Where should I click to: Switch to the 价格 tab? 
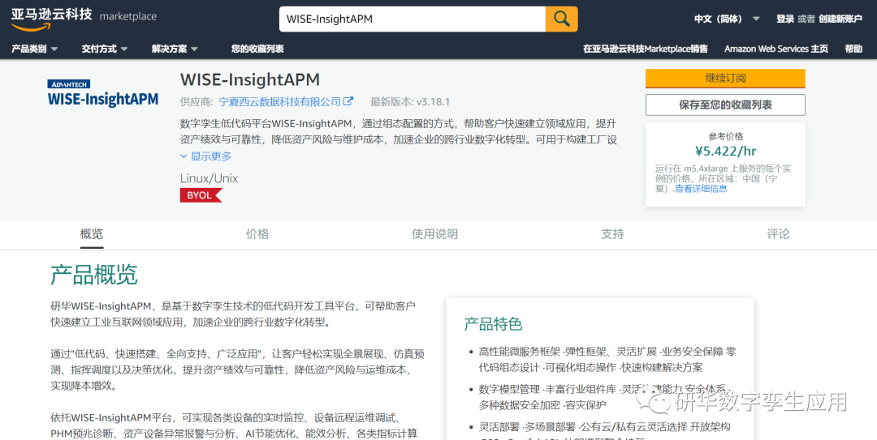click(257, 234)
